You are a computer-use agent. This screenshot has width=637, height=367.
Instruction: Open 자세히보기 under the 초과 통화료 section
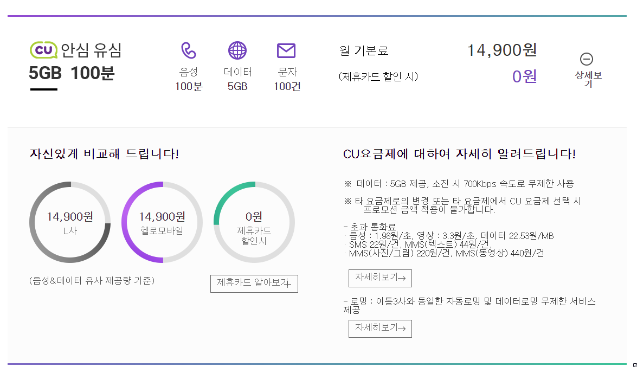pos(380,278)
